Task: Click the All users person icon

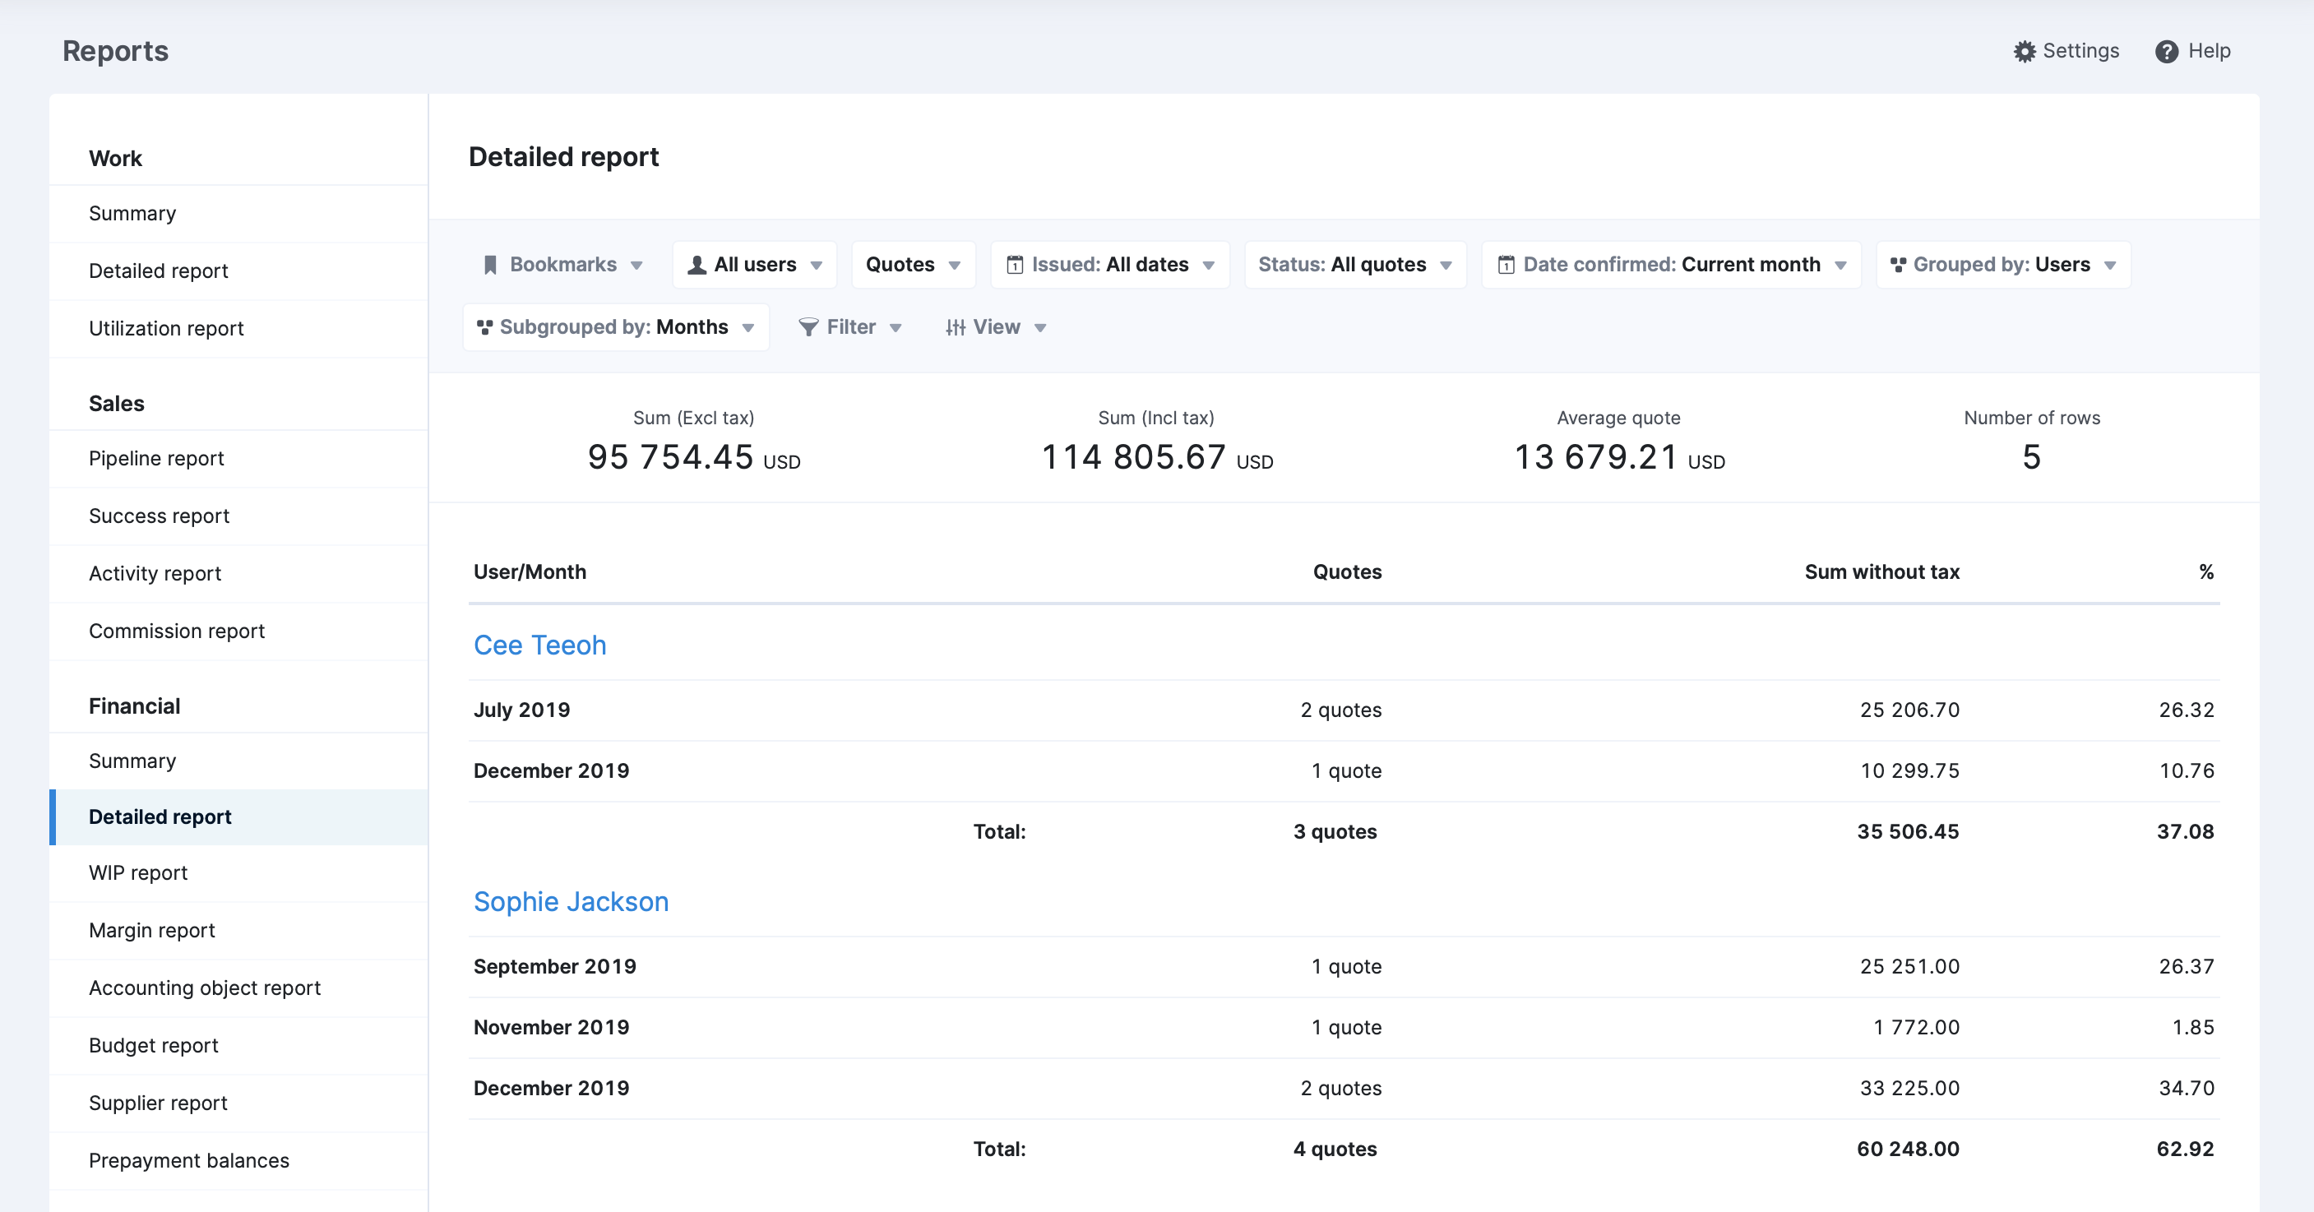Action: 697,265
